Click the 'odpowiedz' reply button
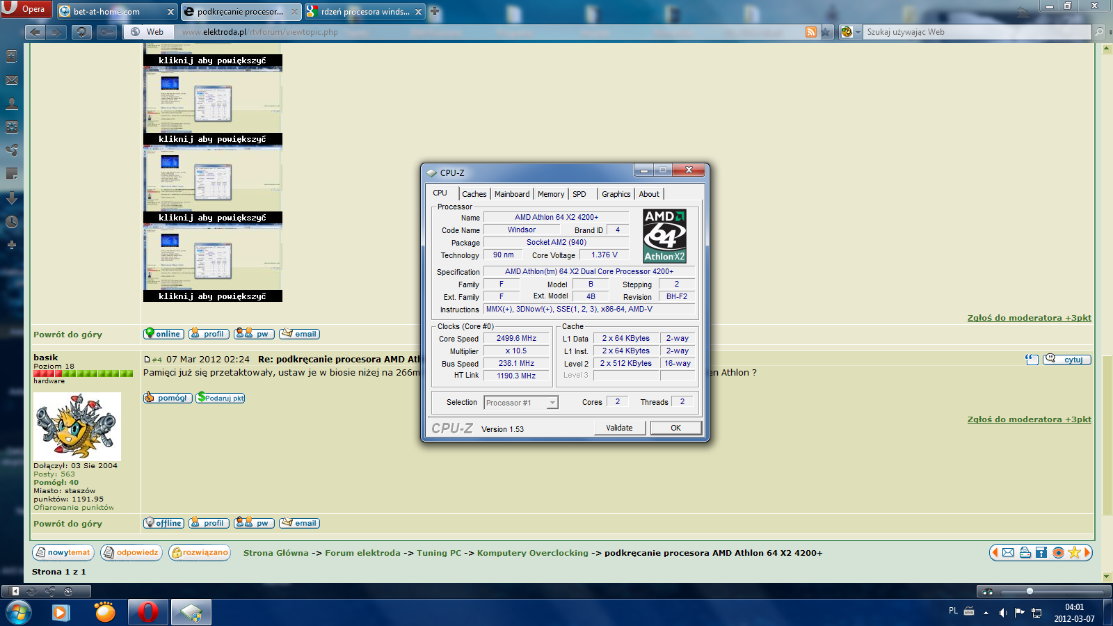The image size is (1113, 626). tap(131, 552)
